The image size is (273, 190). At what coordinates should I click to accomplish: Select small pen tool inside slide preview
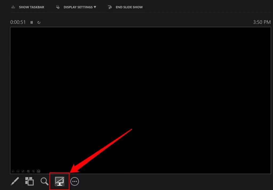click(x=23, y=171)
